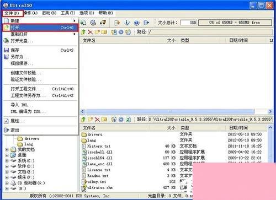Image resolution: width=276 pixels, height=200 pixels.
Task: Open the 操作(A) menu
Action: pos(31,13)
